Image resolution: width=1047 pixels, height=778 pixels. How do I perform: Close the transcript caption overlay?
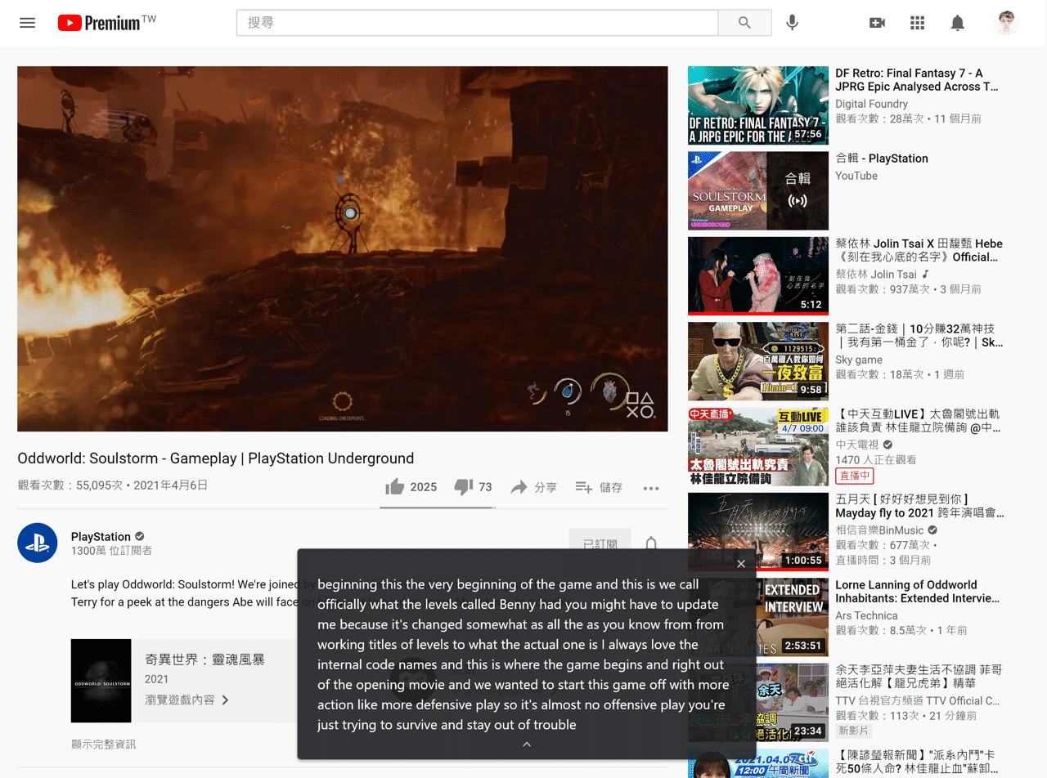click(x=741, y=564)
